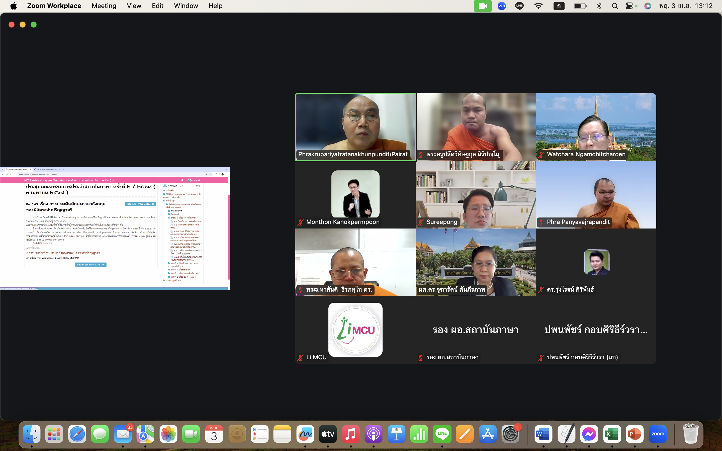Open the Mail app with 33 badge
Viewport: 722px width, 451px height.
[123, 434]
